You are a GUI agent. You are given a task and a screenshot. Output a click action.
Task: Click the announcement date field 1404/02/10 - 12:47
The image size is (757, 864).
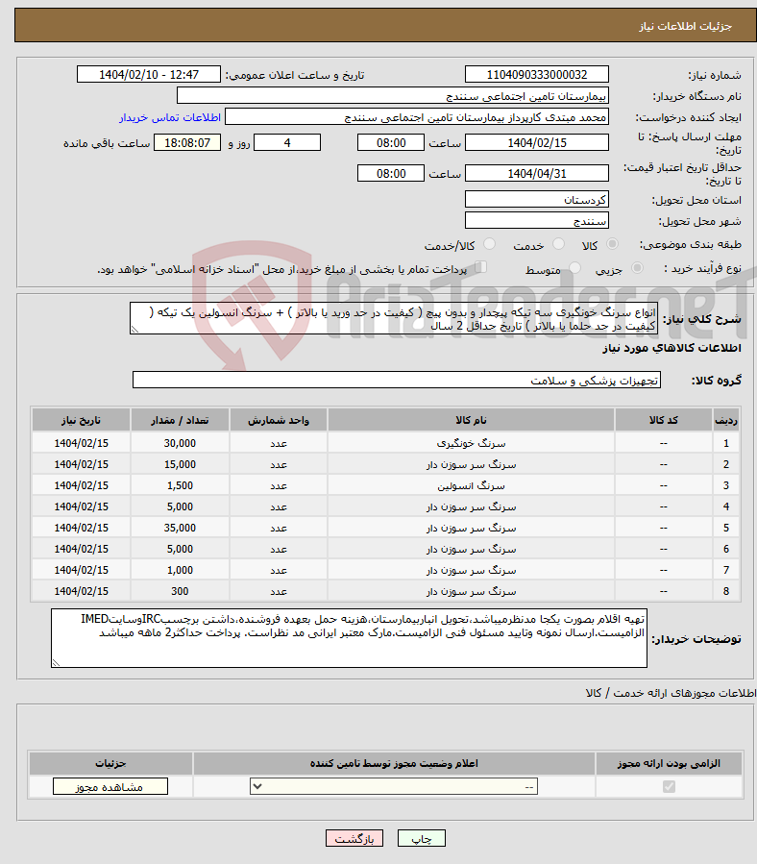pos(149,74)
